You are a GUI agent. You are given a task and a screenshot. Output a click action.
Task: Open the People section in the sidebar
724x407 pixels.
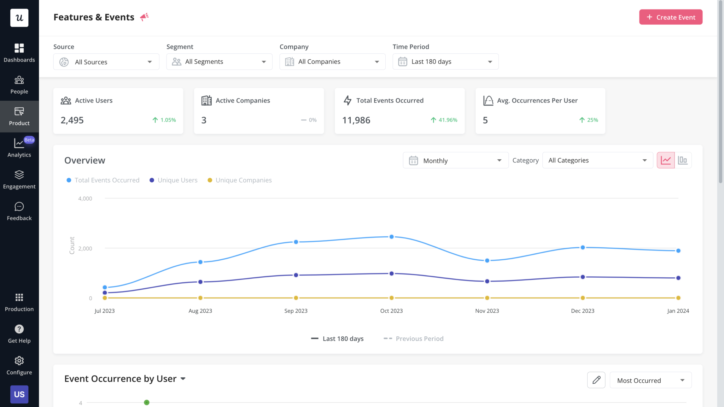[x=19, y=84]
